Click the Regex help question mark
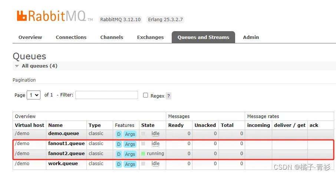The height and width of the screenshot is (174, 336). 169,96
